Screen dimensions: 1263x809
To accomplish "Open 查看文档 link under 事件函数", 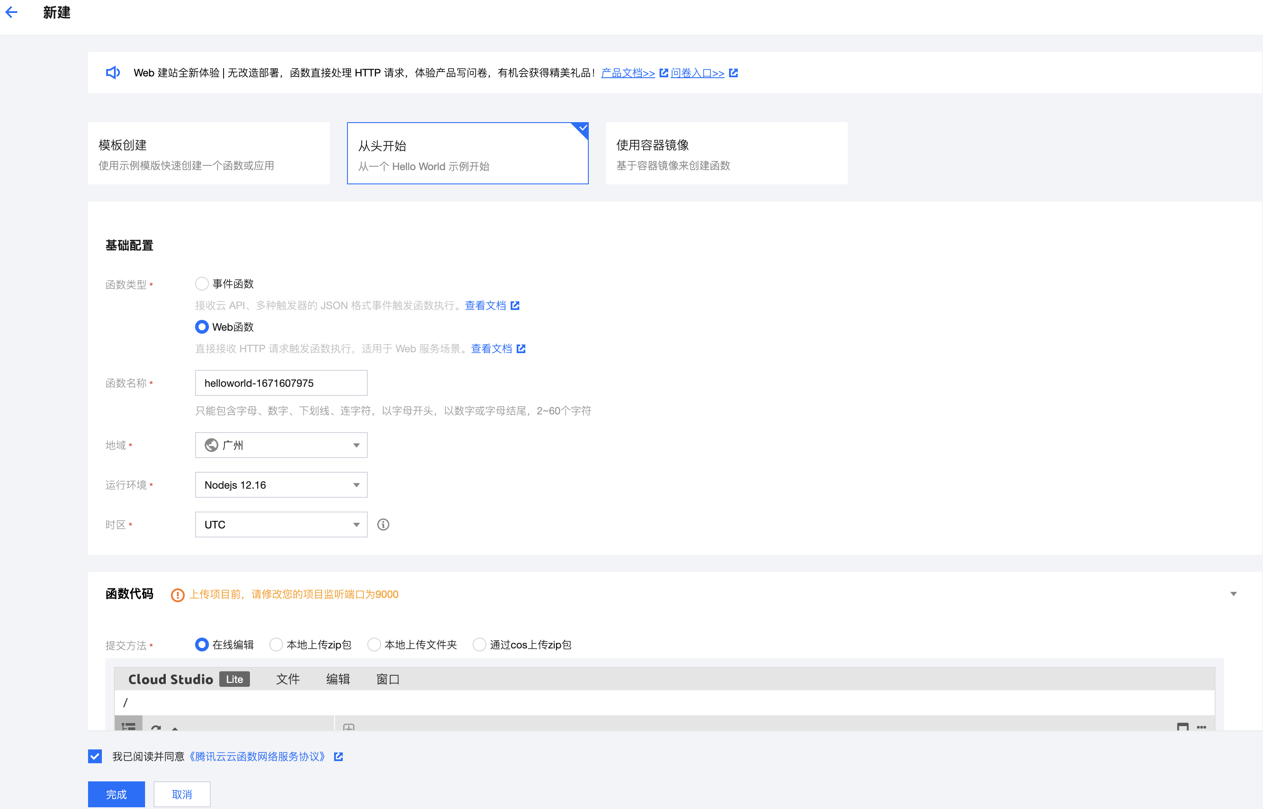I will tap(486, 306).
